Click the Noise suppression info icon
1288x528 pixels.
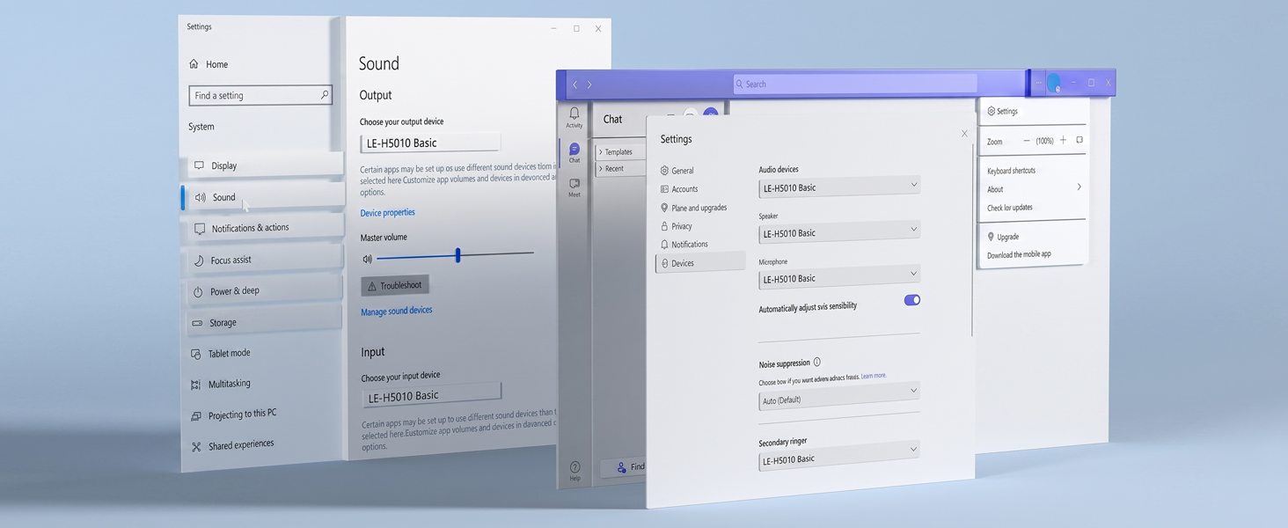point(817,362)
